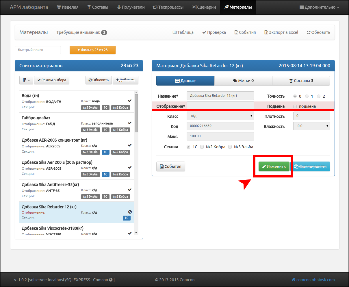Select Добавка Sika Antifreeze-35(кг)

click(76, 190)
